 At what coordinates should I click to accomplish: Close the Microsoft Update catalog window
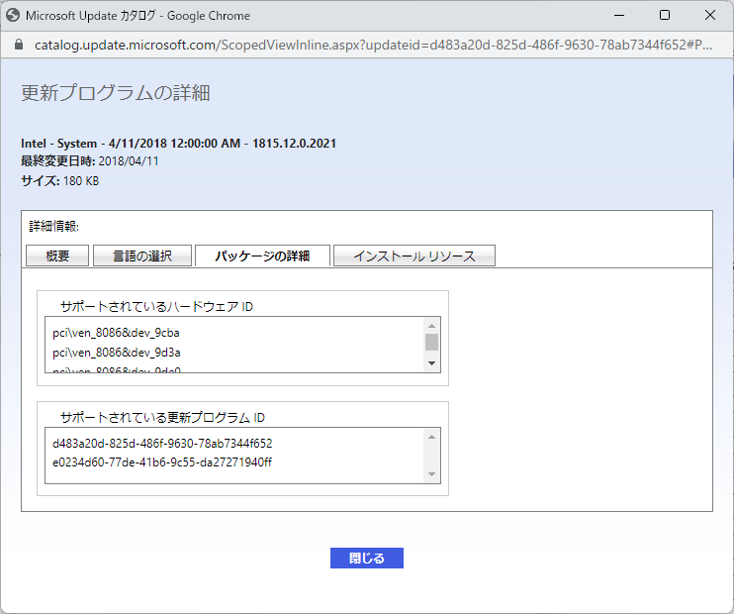pos(709,15)
